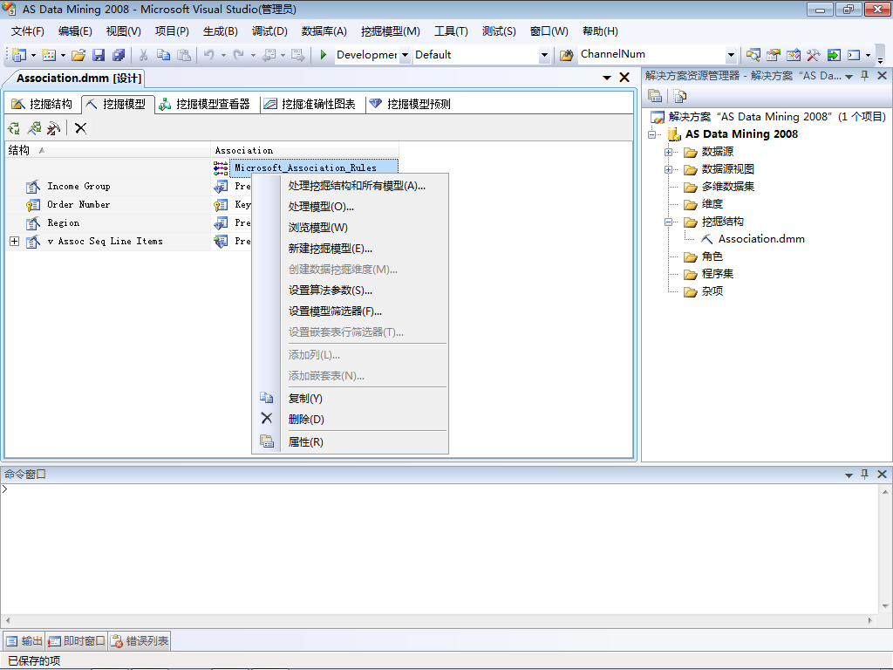Choose 设置算法参数(S) from context menu

(331, 291)
